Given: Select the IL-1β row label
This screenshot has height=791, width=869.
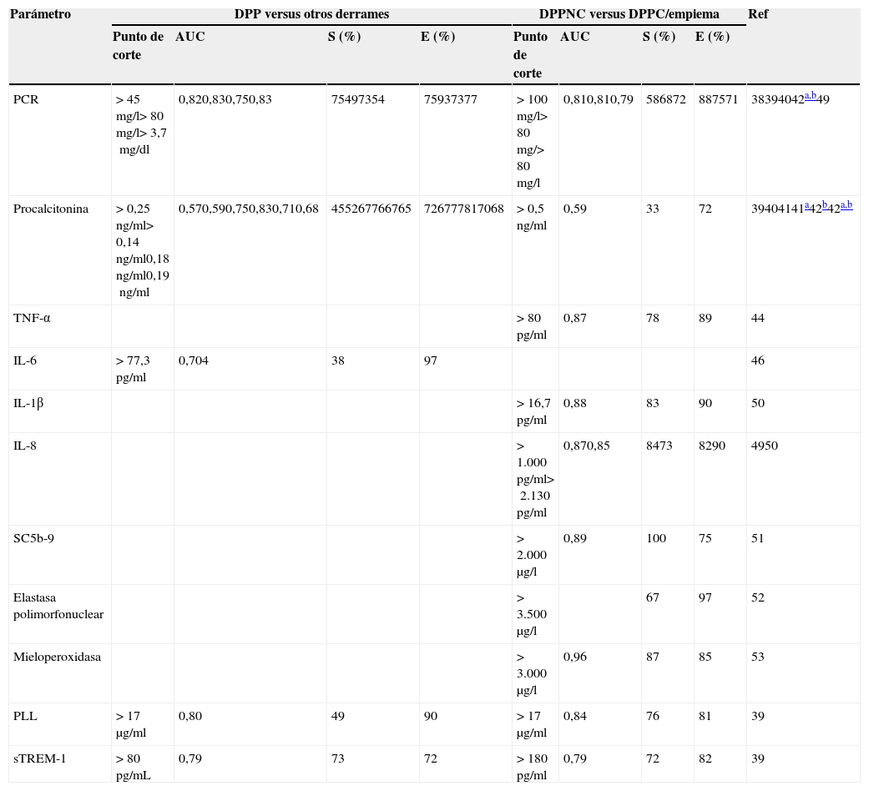Looking at the screenshot, I should (28, 403).
